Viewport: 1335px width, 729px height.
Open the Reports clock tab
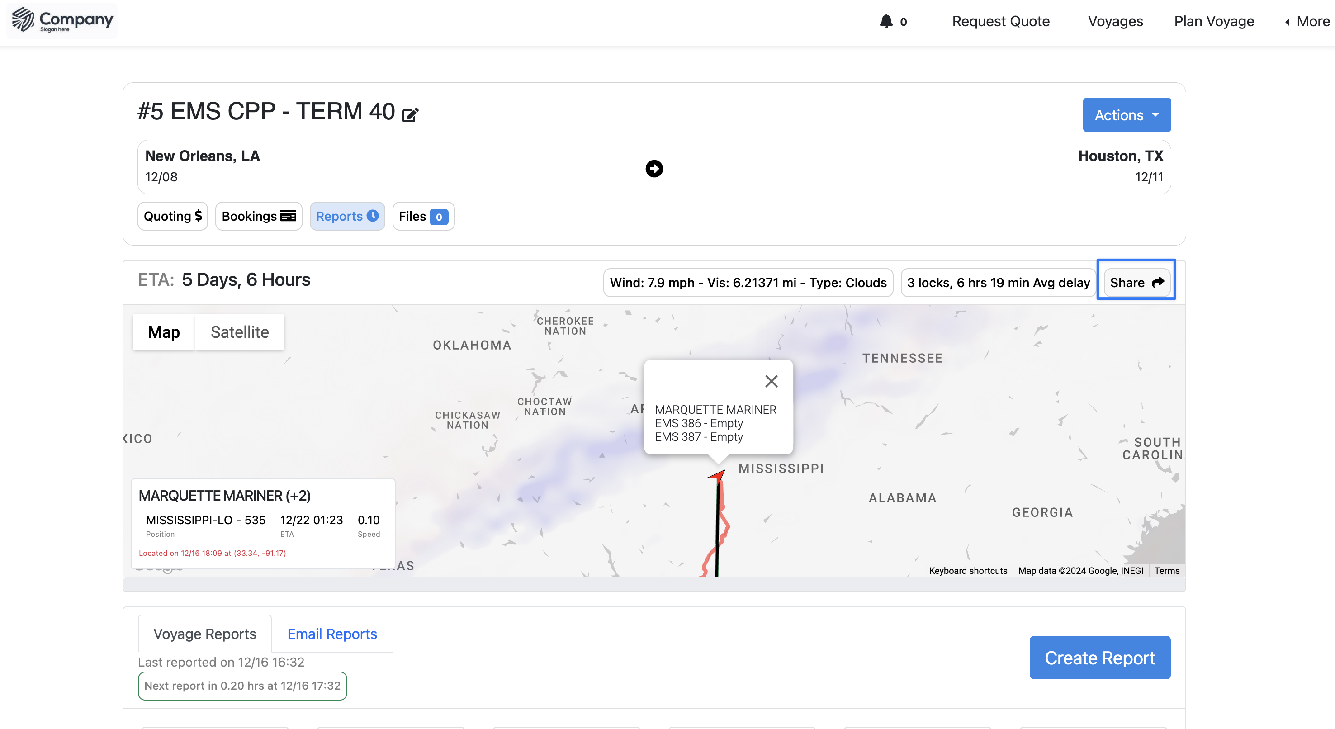pyautogui.click(x=347, y=216)
